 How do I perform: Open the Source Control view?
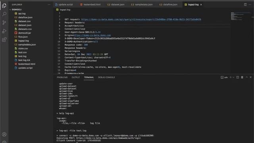coord(4,23)
